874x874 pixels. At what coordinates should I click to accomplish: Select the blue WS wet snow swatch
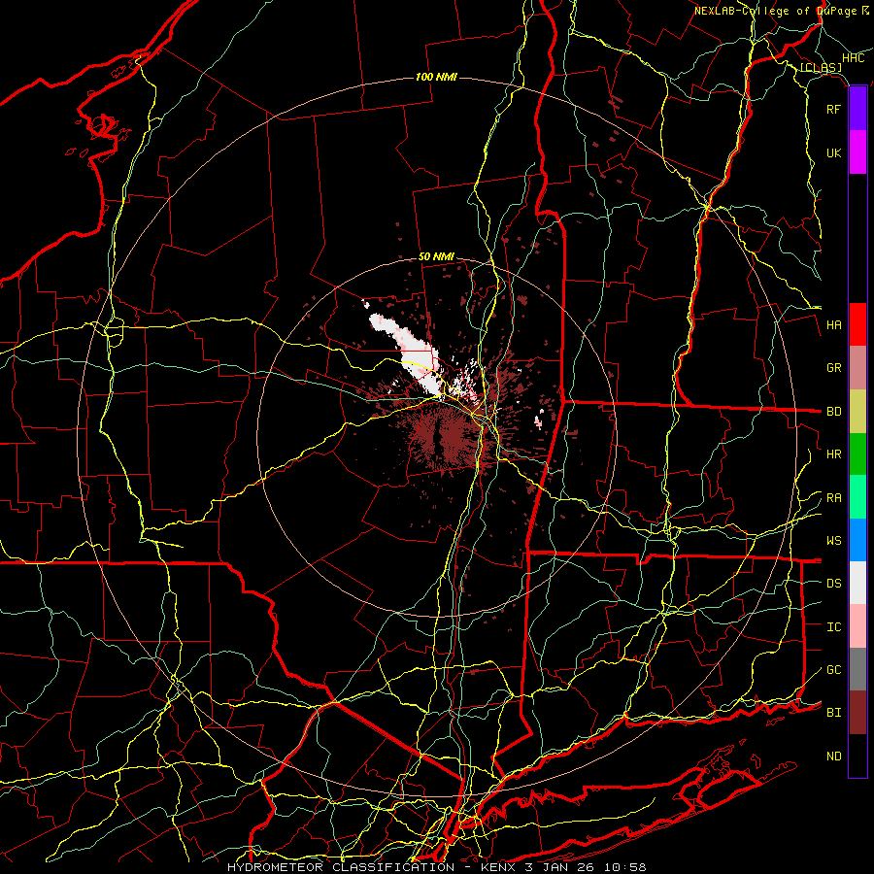[857, 540]
